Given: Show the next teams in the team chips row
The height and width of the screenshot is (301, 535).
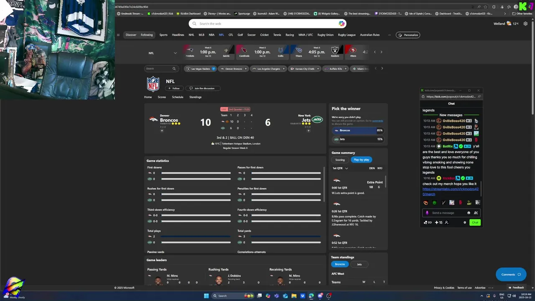Looking at the screenshot, I should 382,69.
